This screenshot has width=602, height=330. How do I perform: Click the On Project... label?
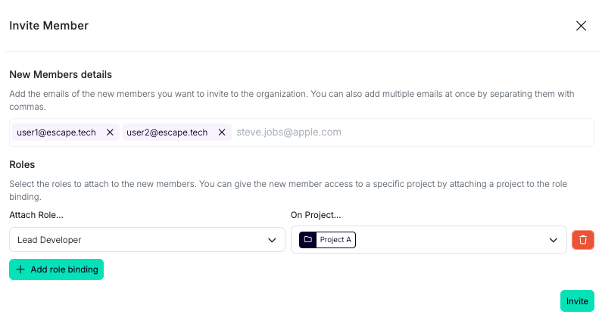[x=316, y=216]
